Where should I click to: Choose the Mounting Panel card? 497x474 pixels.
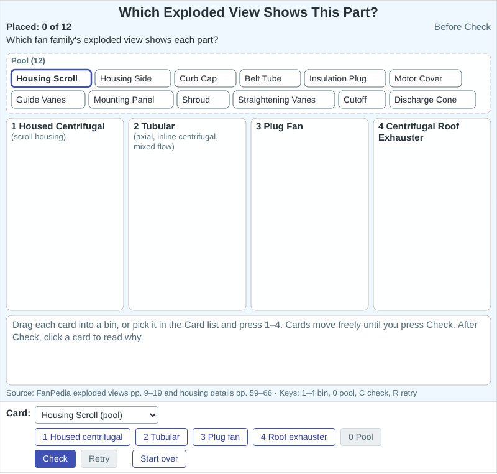point(131,100)
